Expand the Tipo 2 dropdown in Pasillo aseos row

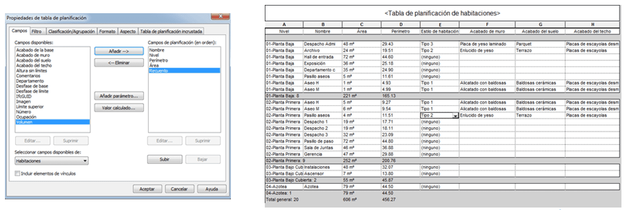click(456, 116)
